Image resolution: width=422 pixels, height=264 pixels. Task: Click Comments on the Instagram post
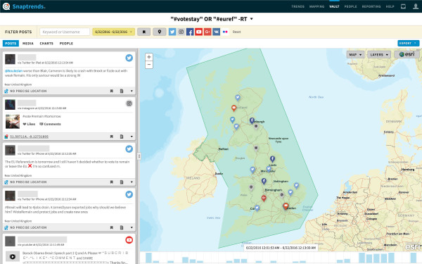pos(50,124)
